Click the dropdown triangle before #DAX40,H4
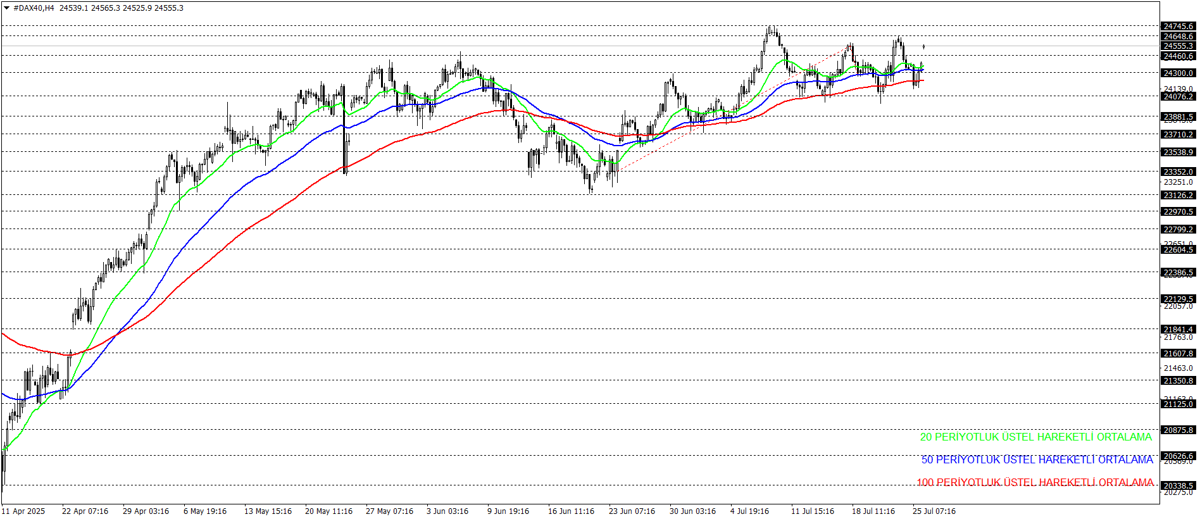Image resolution: width=1200 pixels, height=519 pixels. (x=7, y=8)
